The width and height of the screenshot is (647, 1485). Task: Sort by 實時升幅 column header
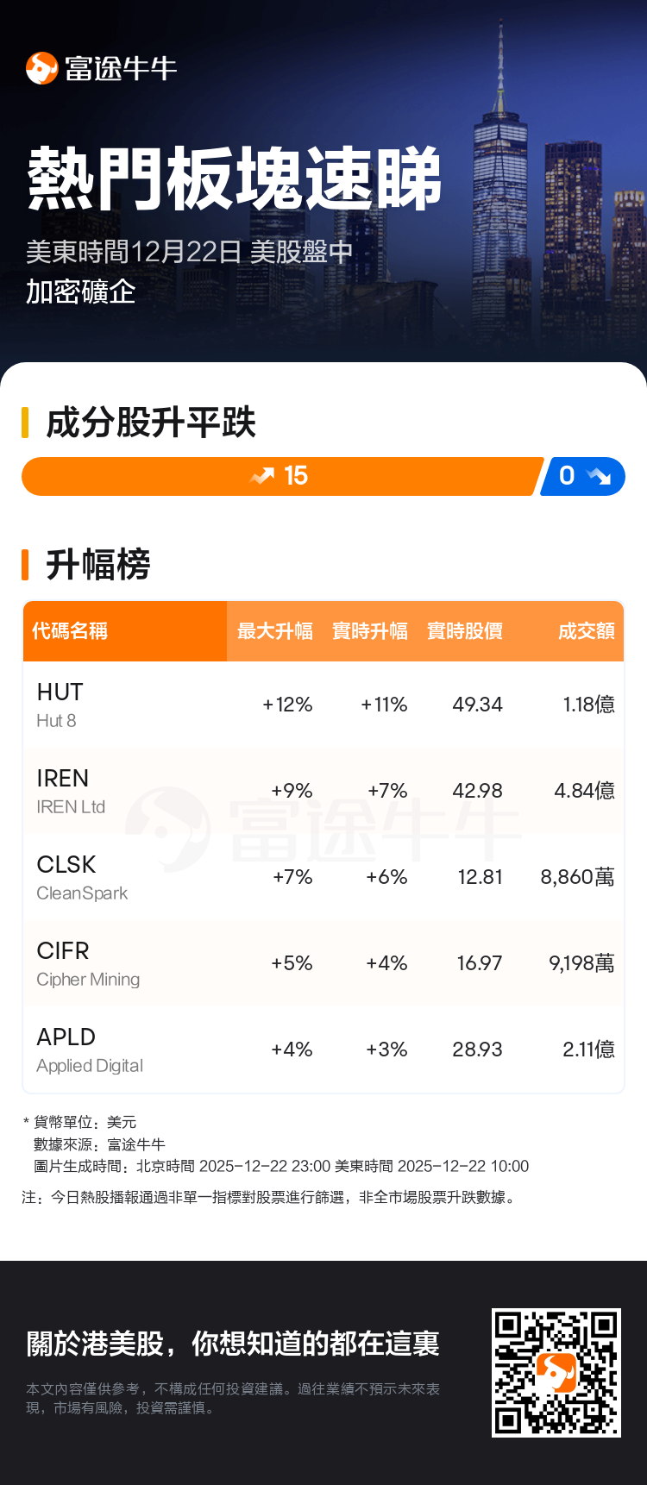[x=370, y=631]
